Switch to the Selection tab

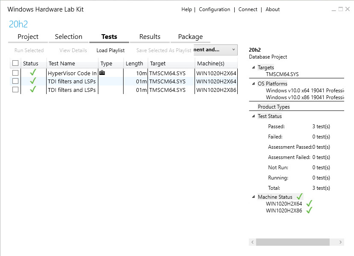click(x=68, y=37)
